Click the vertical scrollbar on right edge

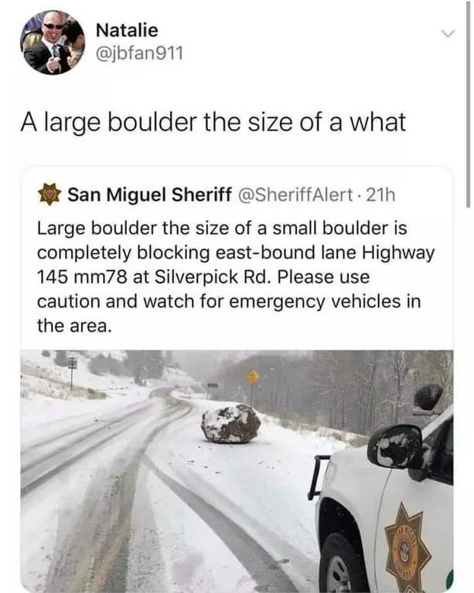[469, 104]
